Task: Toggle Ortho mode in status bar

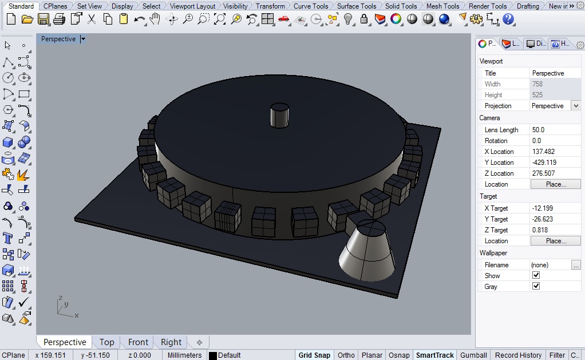Action: pos(346,355)
